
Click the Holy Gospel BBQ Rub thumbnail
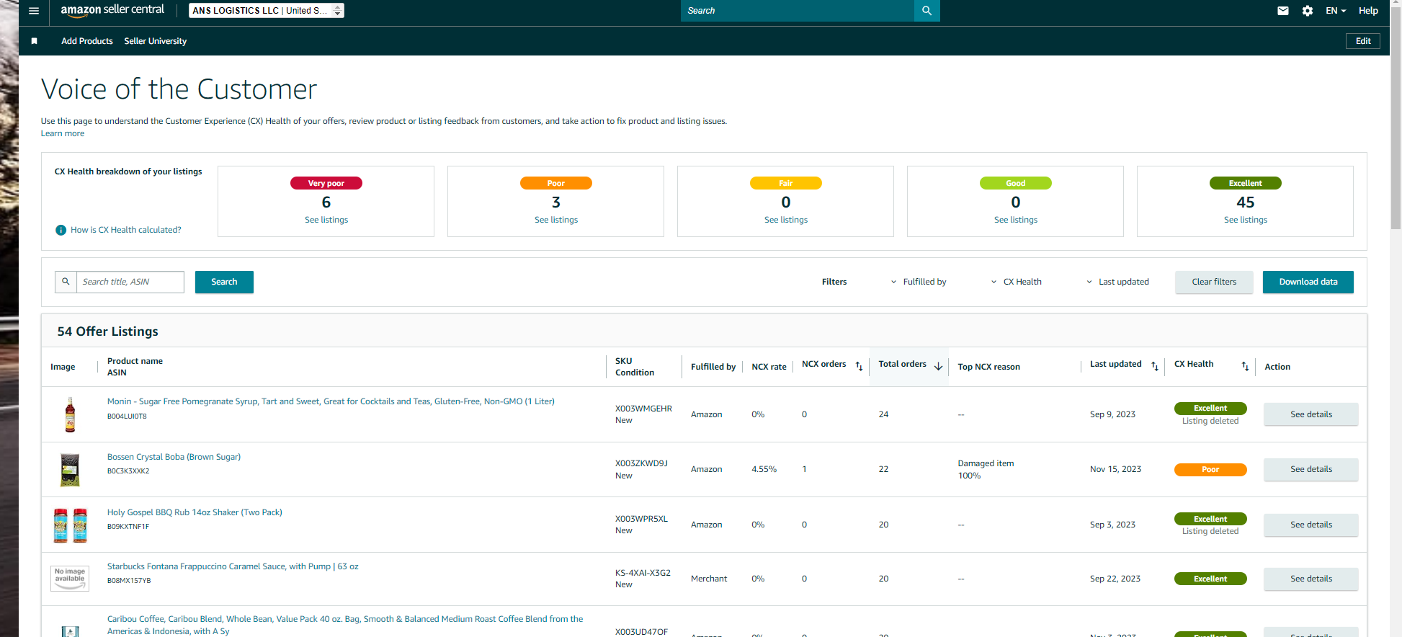point(70,525)
